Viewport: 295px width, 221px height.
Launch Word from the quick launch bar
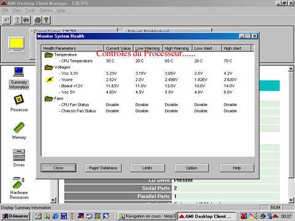coord(64,216)
